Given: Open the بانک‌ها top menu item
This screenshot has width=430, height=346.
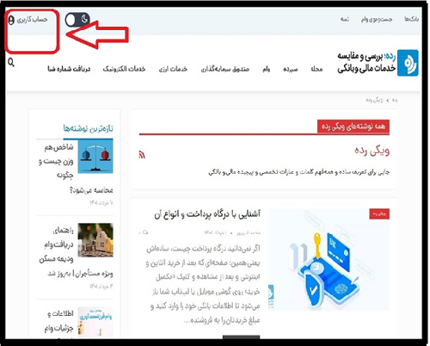Looking at the screenshot, I should tap(411, 19).
